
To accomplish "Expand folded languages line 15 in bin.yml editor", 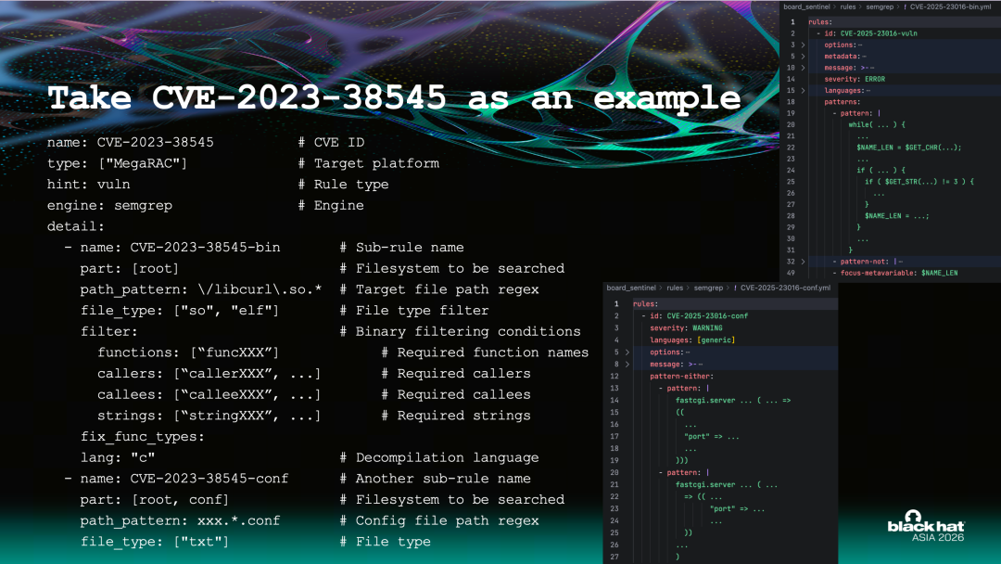I will click(x=803, y=91).
